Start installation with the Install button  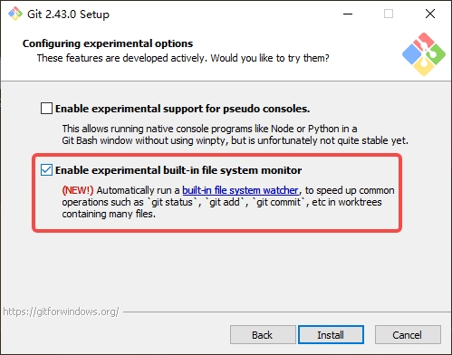pyautogui.click(x=331, y=335)
